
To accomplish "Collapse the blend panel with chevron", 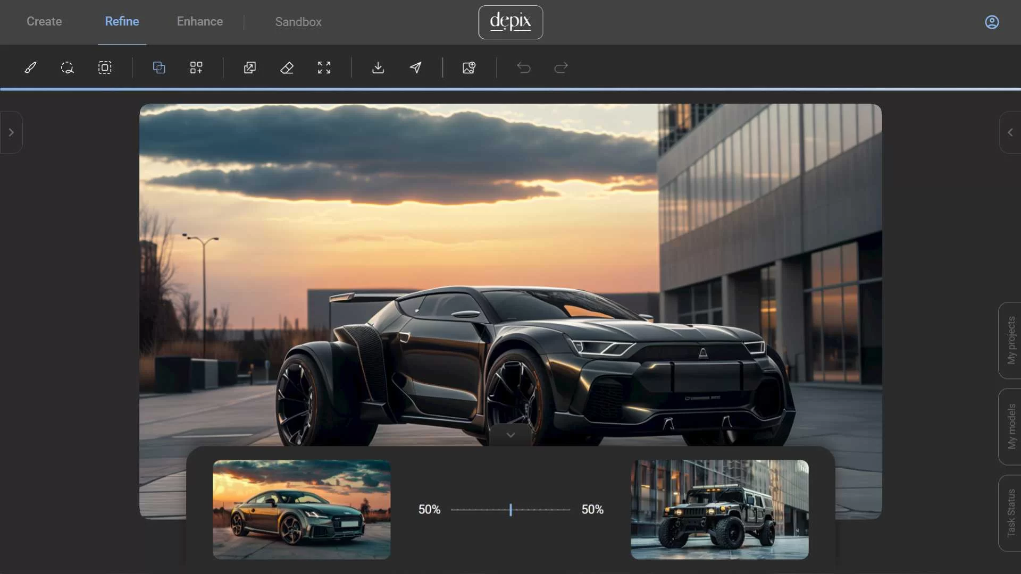I will coord(510,435).
